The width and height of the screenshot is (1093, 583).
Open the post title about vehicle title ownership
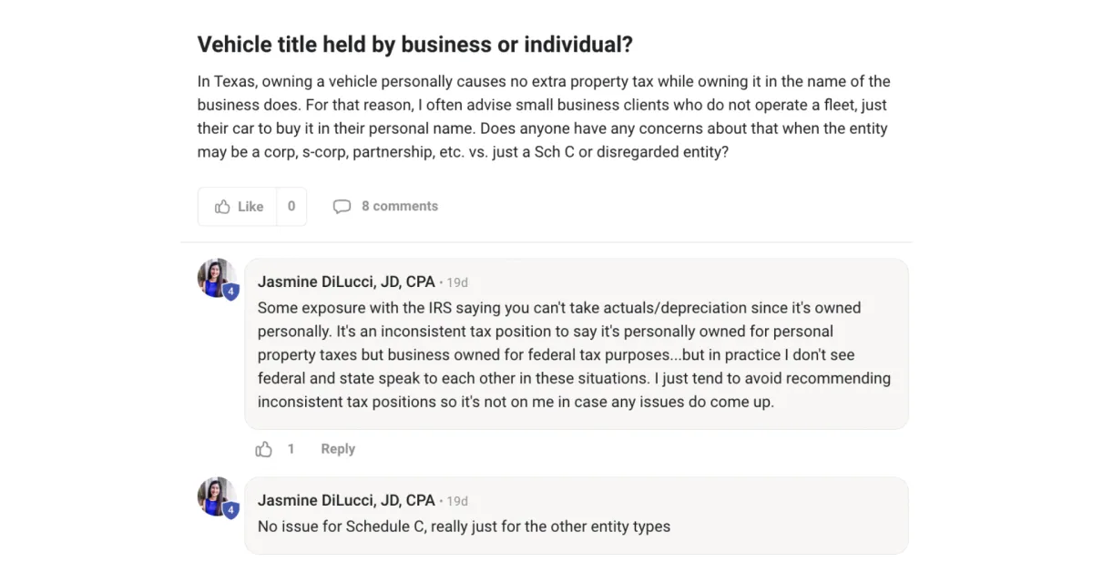click(415, 44)
